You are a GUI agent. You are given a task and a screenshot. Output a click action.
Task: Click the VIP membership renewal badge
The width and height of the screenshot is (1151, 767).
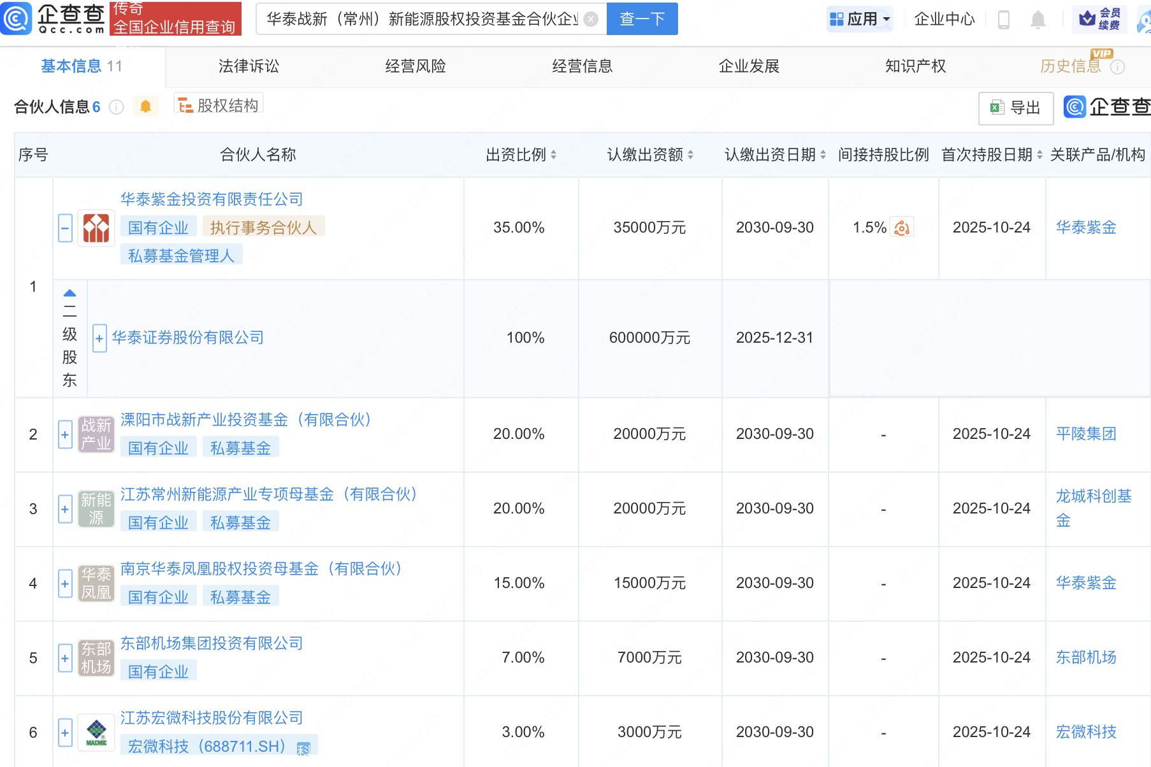(x=1100, y=19)
